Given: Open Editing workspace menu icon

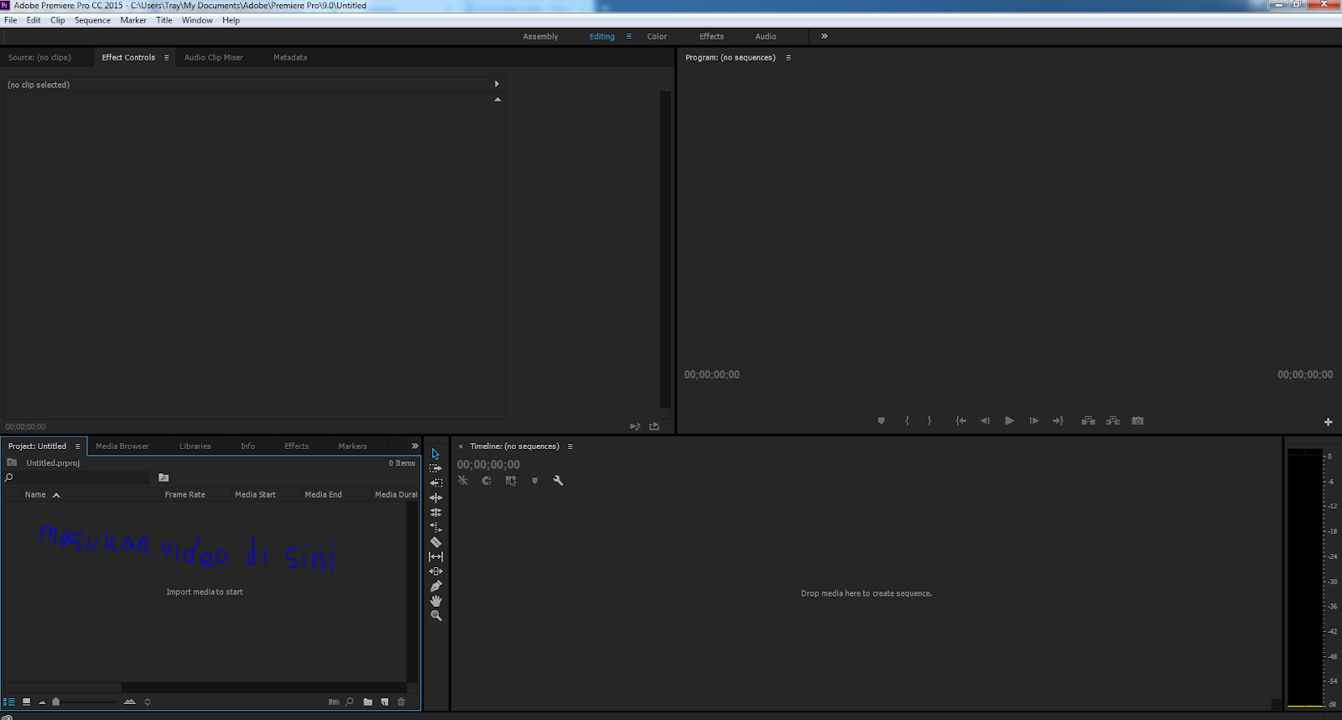Looking at the screenshot, I should (629, 36).
